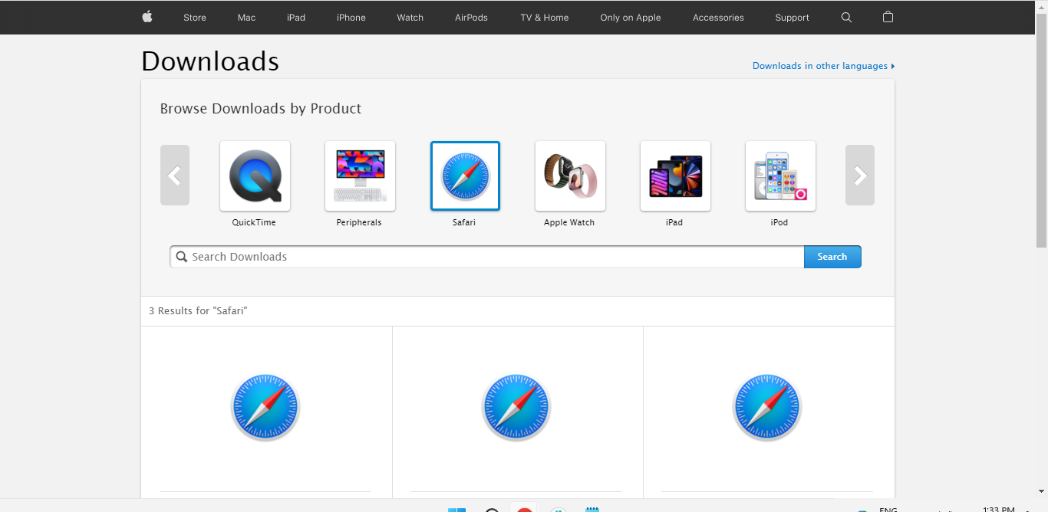The height and width of the screenshot is (512, 1048).
Task: Open the Watch menu
Action: pyautogui.click(x=410, y=18)
